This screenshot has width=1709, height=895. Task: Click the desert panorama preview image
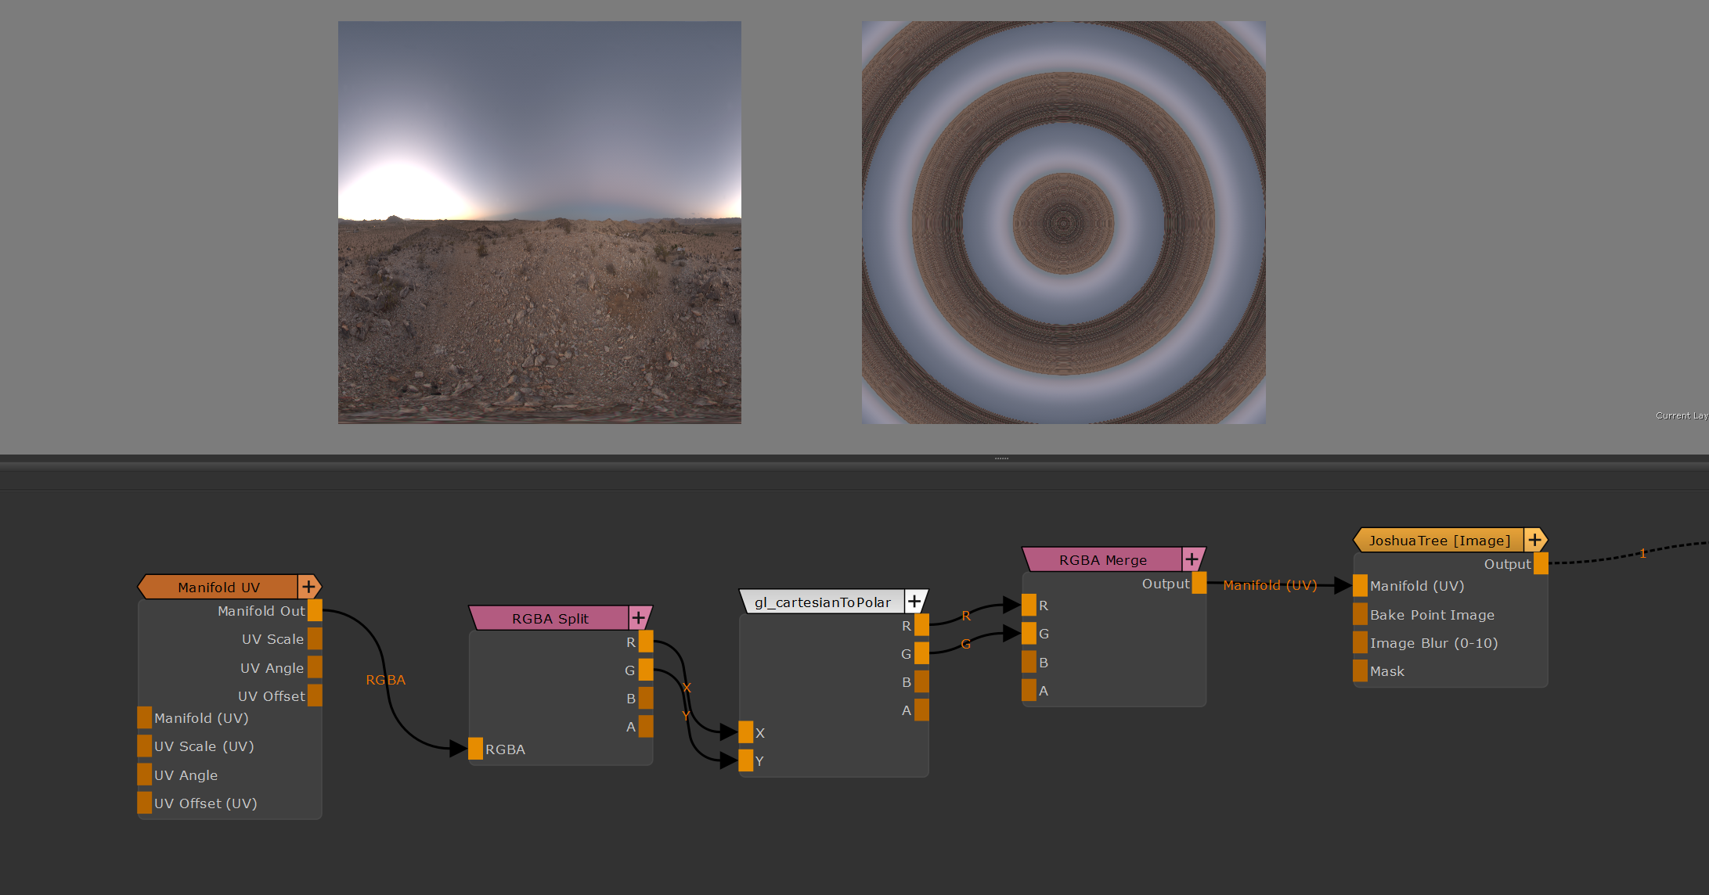(539, 222)
